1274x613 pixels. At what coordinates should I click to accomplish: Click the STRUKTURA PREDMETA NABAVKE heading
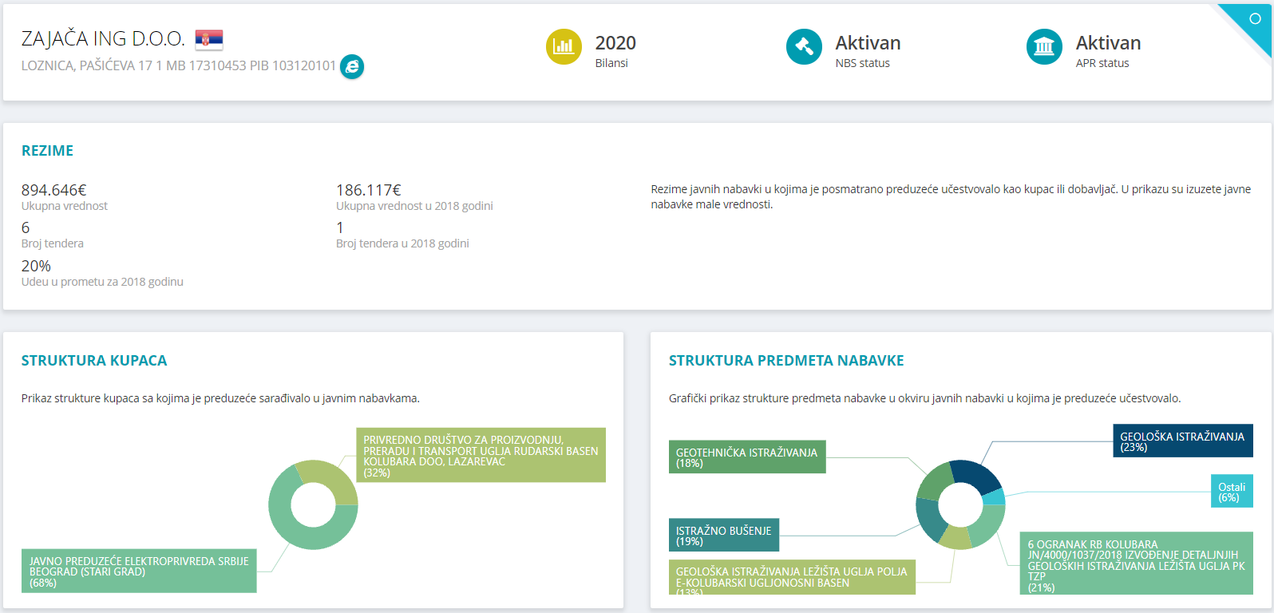[786, 361]
